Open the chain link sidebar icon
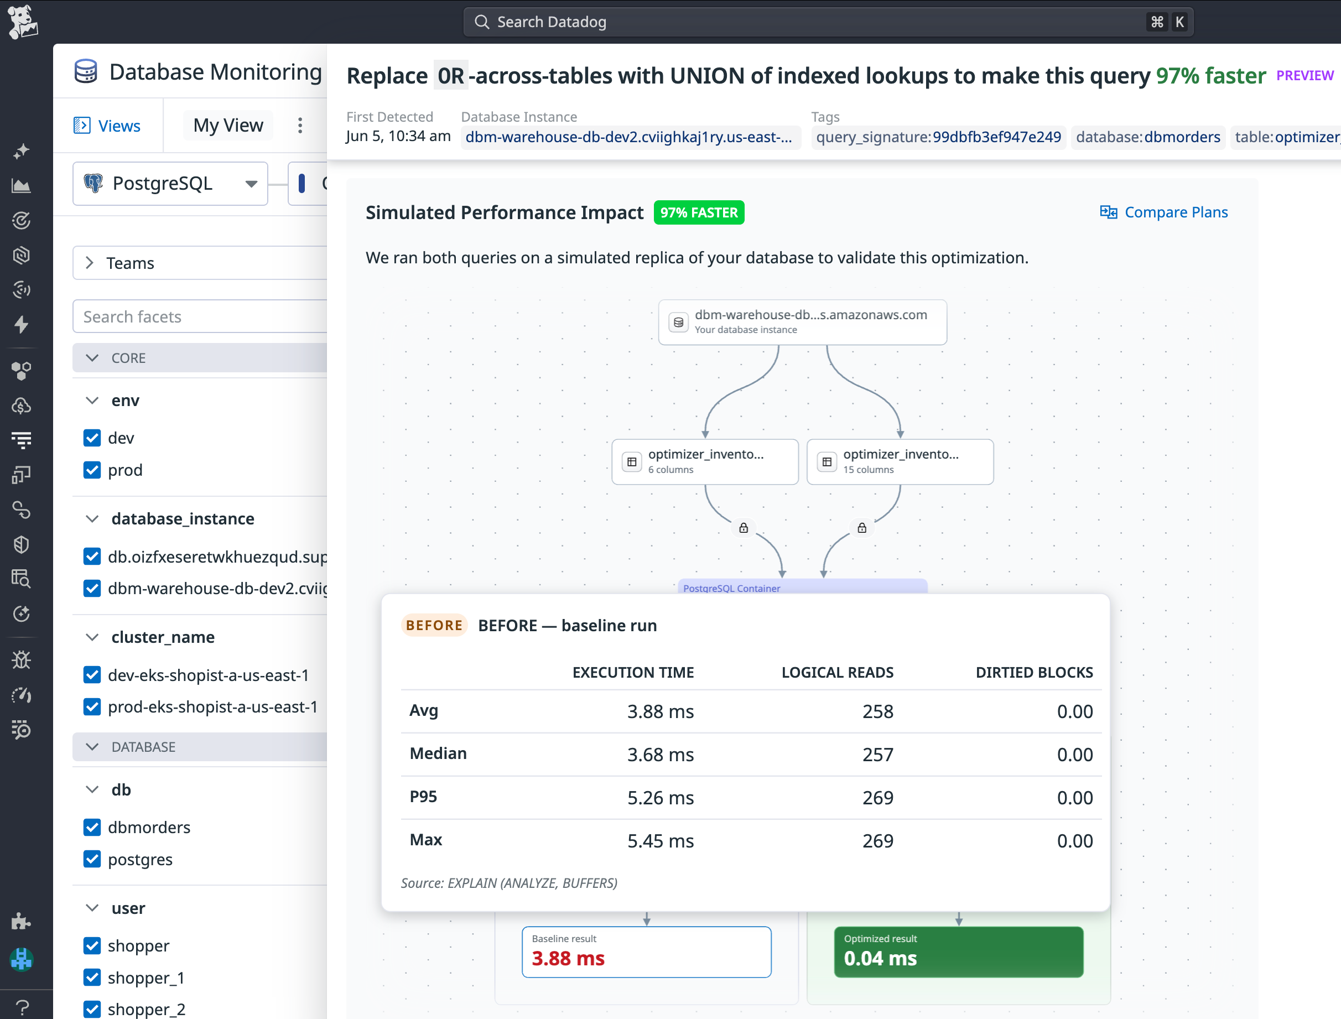This screenshot has width=1341, height=1019. [x=22, y=510]
